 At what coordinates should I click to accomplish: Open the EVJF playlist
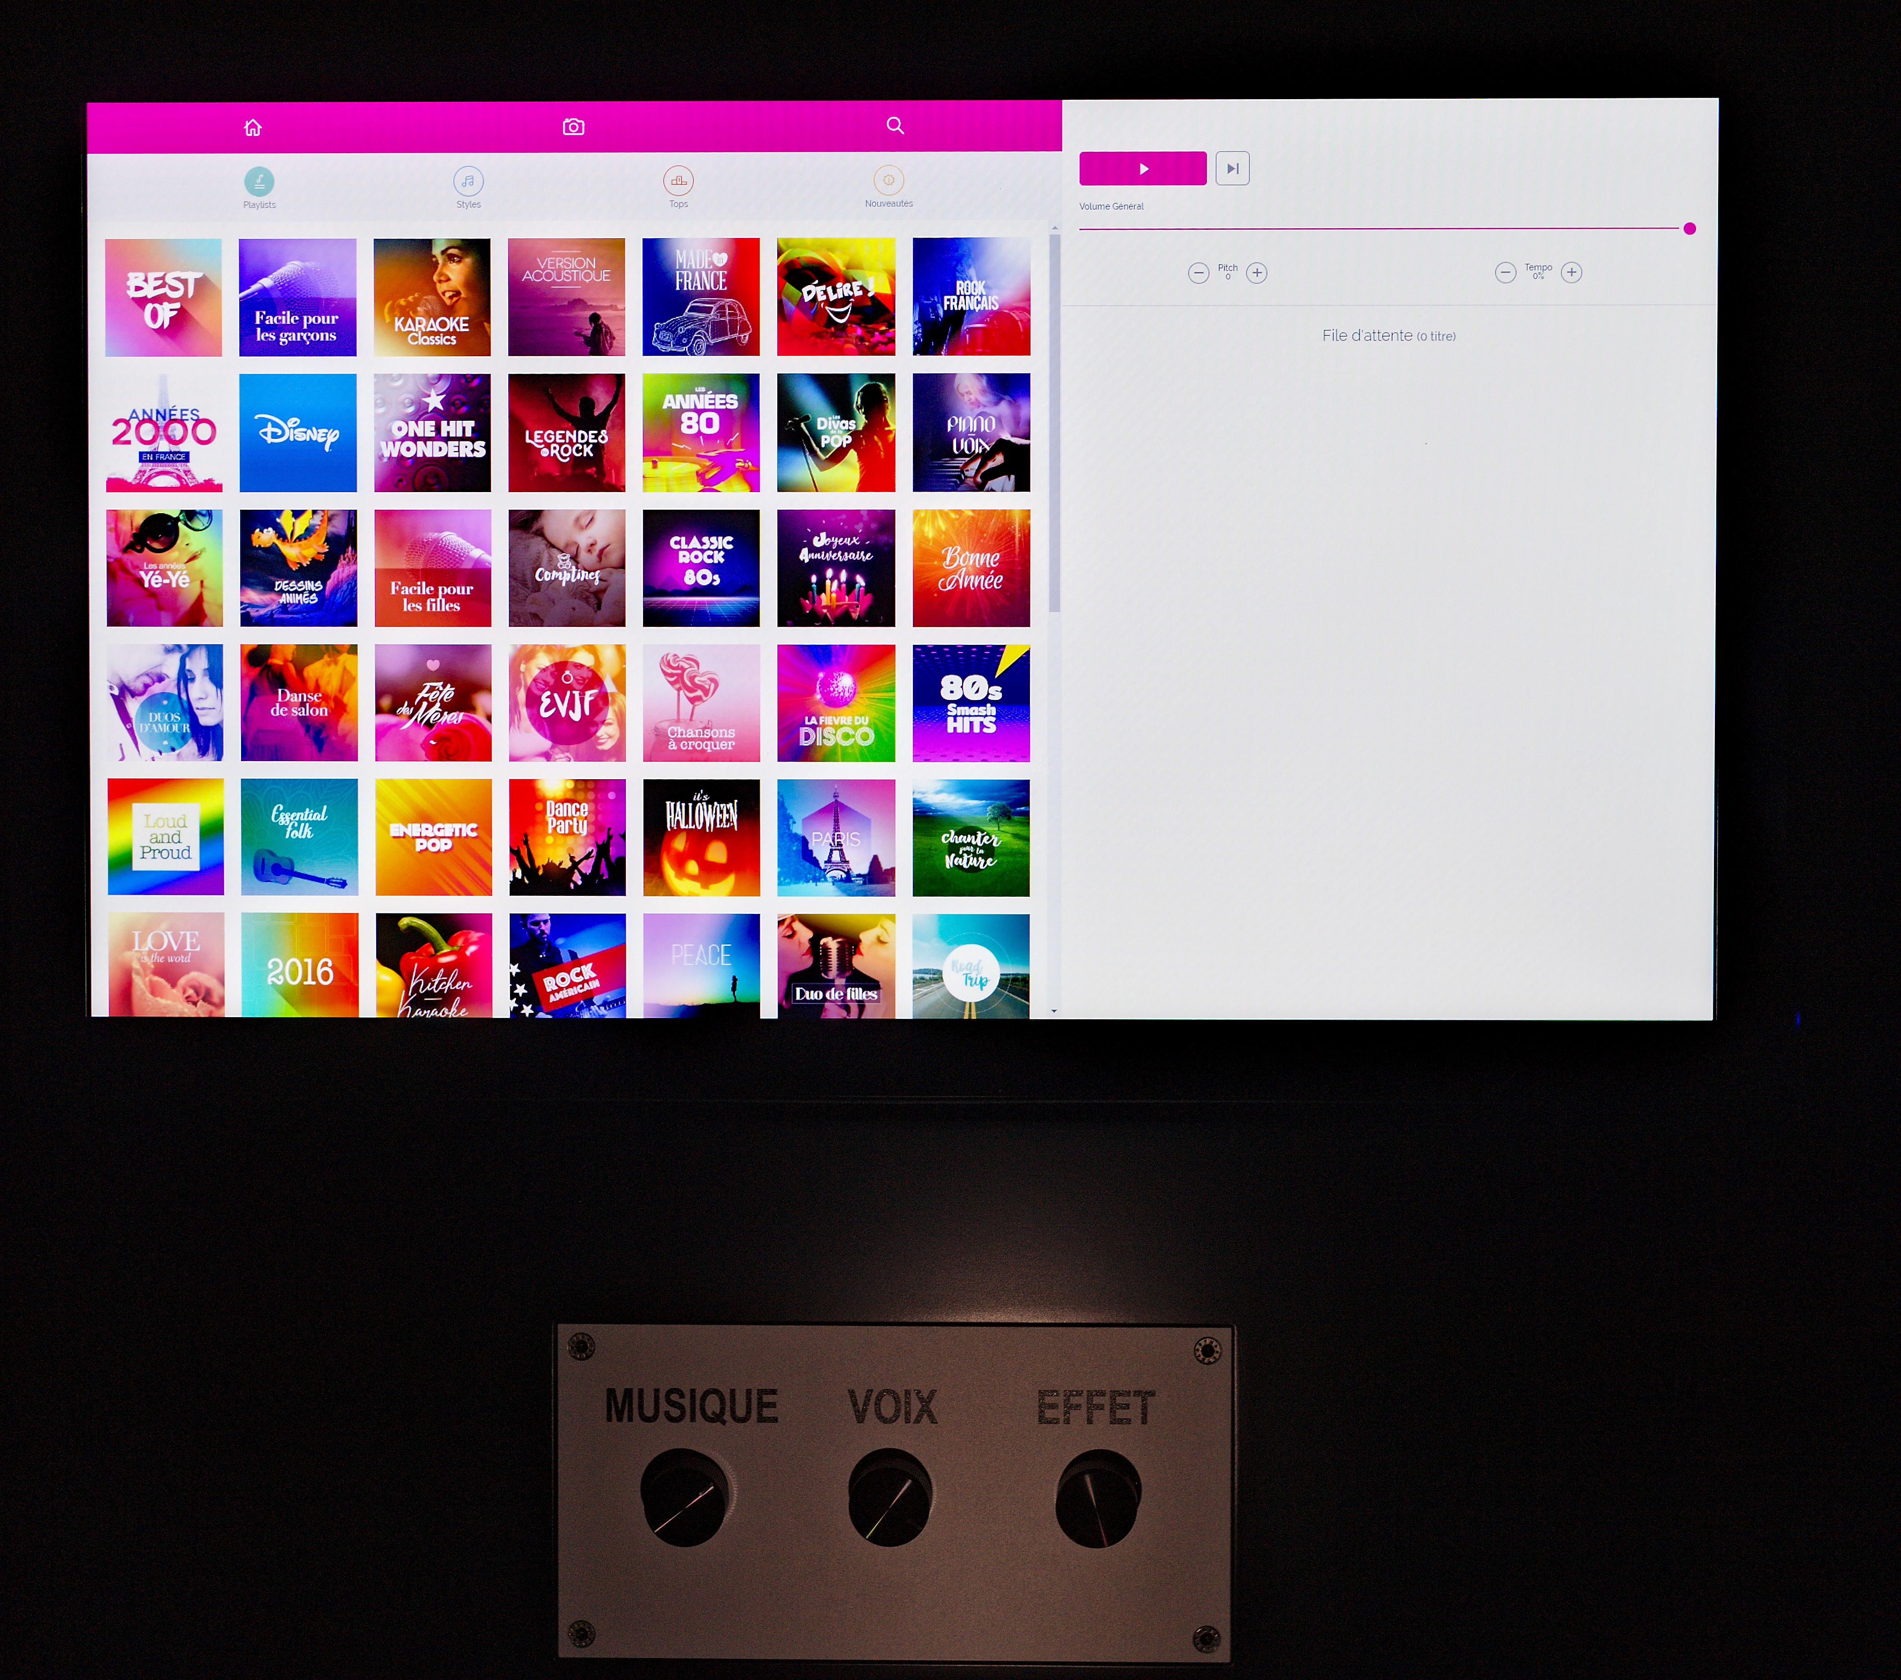click(567, 703)
